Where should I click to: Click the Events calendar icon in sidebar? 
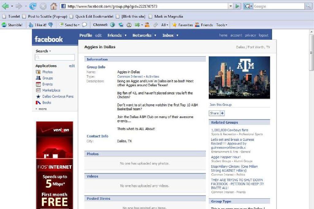[x=38, y=84]
